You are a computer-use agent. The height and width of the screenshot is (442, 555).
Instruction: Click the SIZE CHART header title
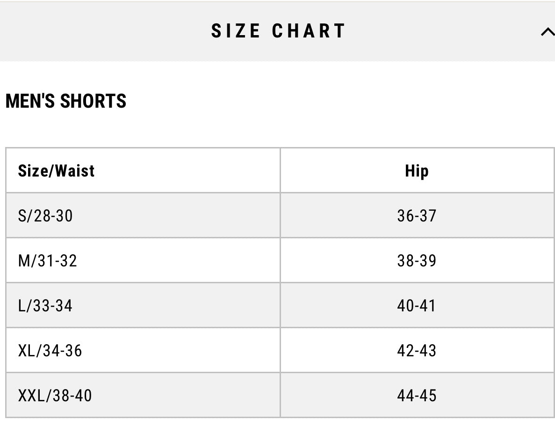click(278, 31)
